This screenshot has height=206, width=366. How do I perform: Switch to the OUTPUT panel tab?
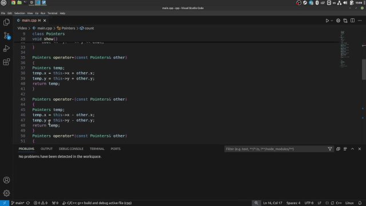point(46,149)
